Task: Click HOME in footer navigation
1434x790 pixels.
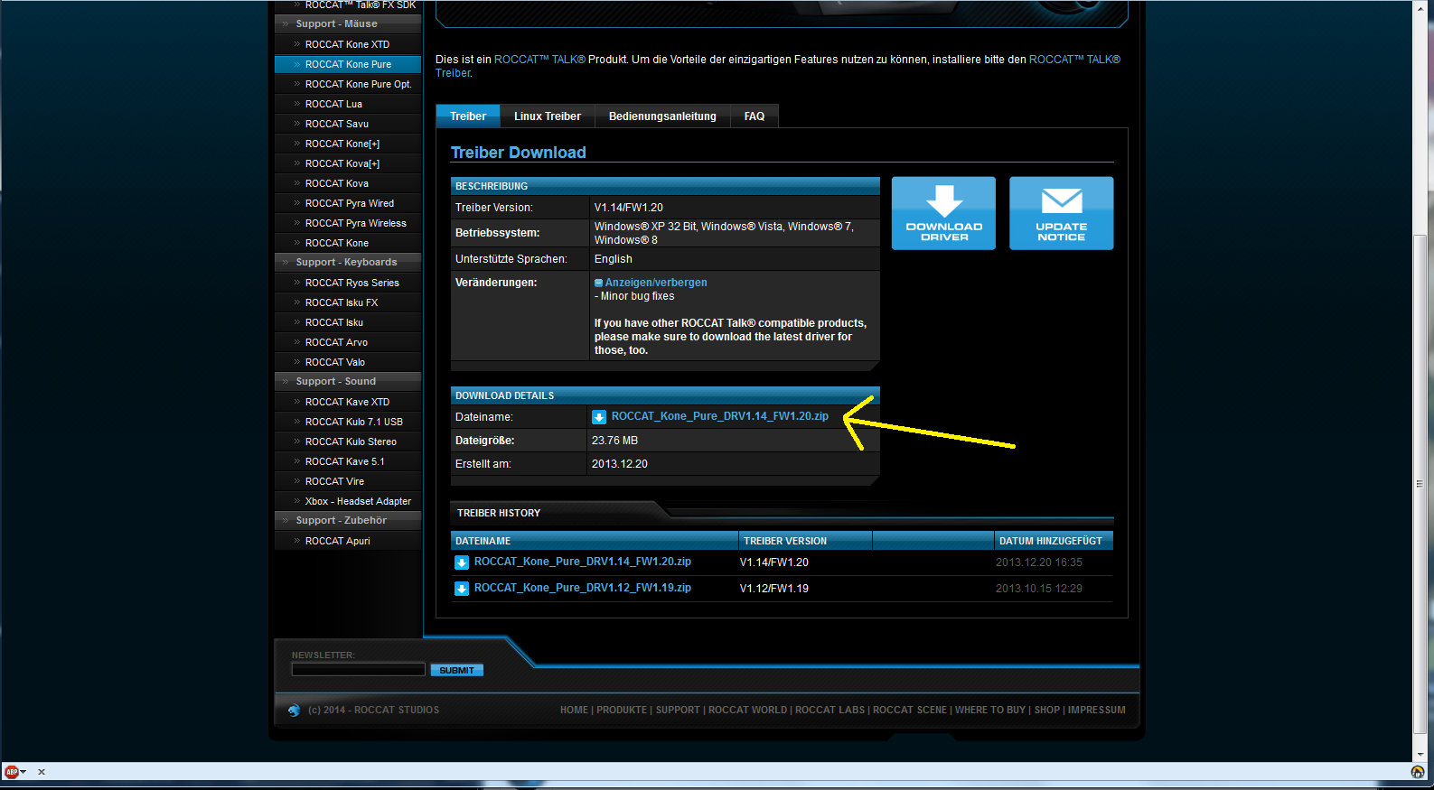Action: (574, 711)
